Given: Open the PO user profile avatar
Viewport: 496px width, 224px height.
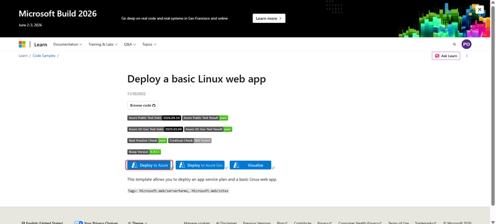Looking at the screenshot, I should 466,45.
